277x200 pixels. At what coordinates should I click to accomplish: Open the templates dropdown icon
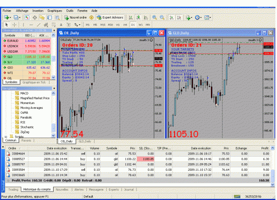[x=207, y=17]
